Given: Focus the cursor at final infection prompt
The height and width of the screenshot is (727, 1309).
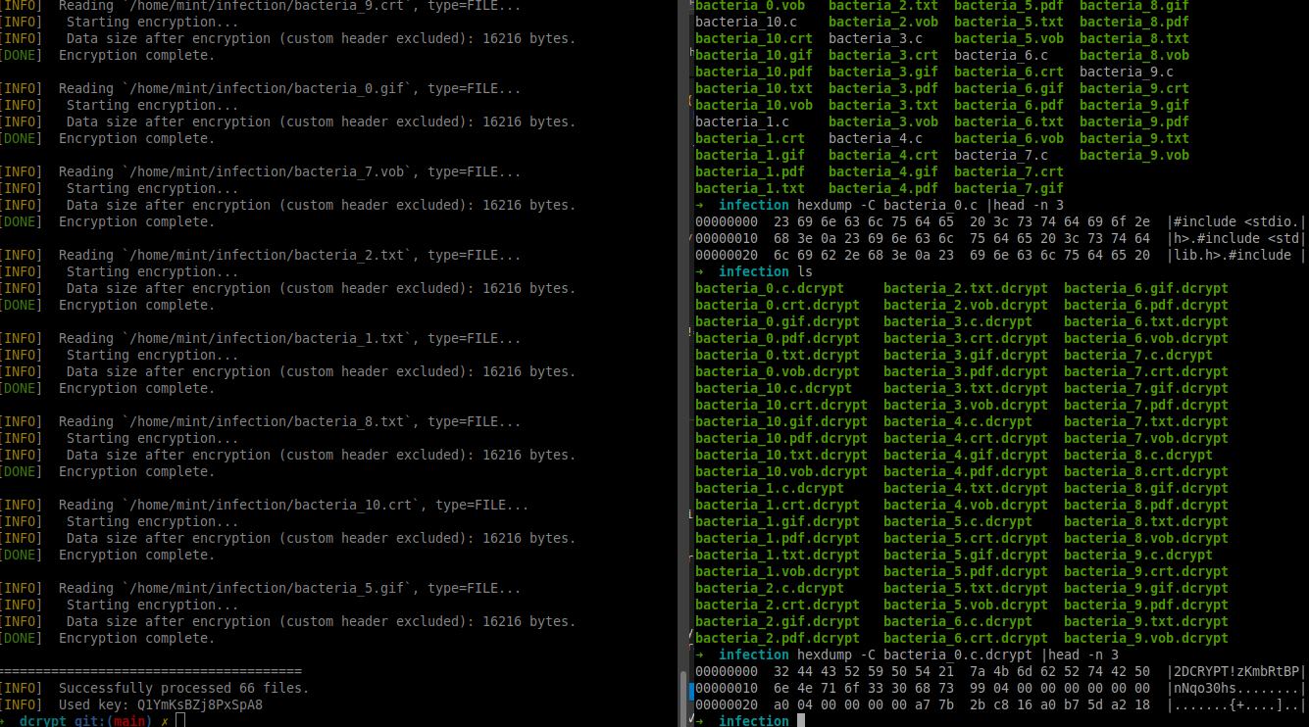Looking at the screenshot, I should (x=801, y=721).
